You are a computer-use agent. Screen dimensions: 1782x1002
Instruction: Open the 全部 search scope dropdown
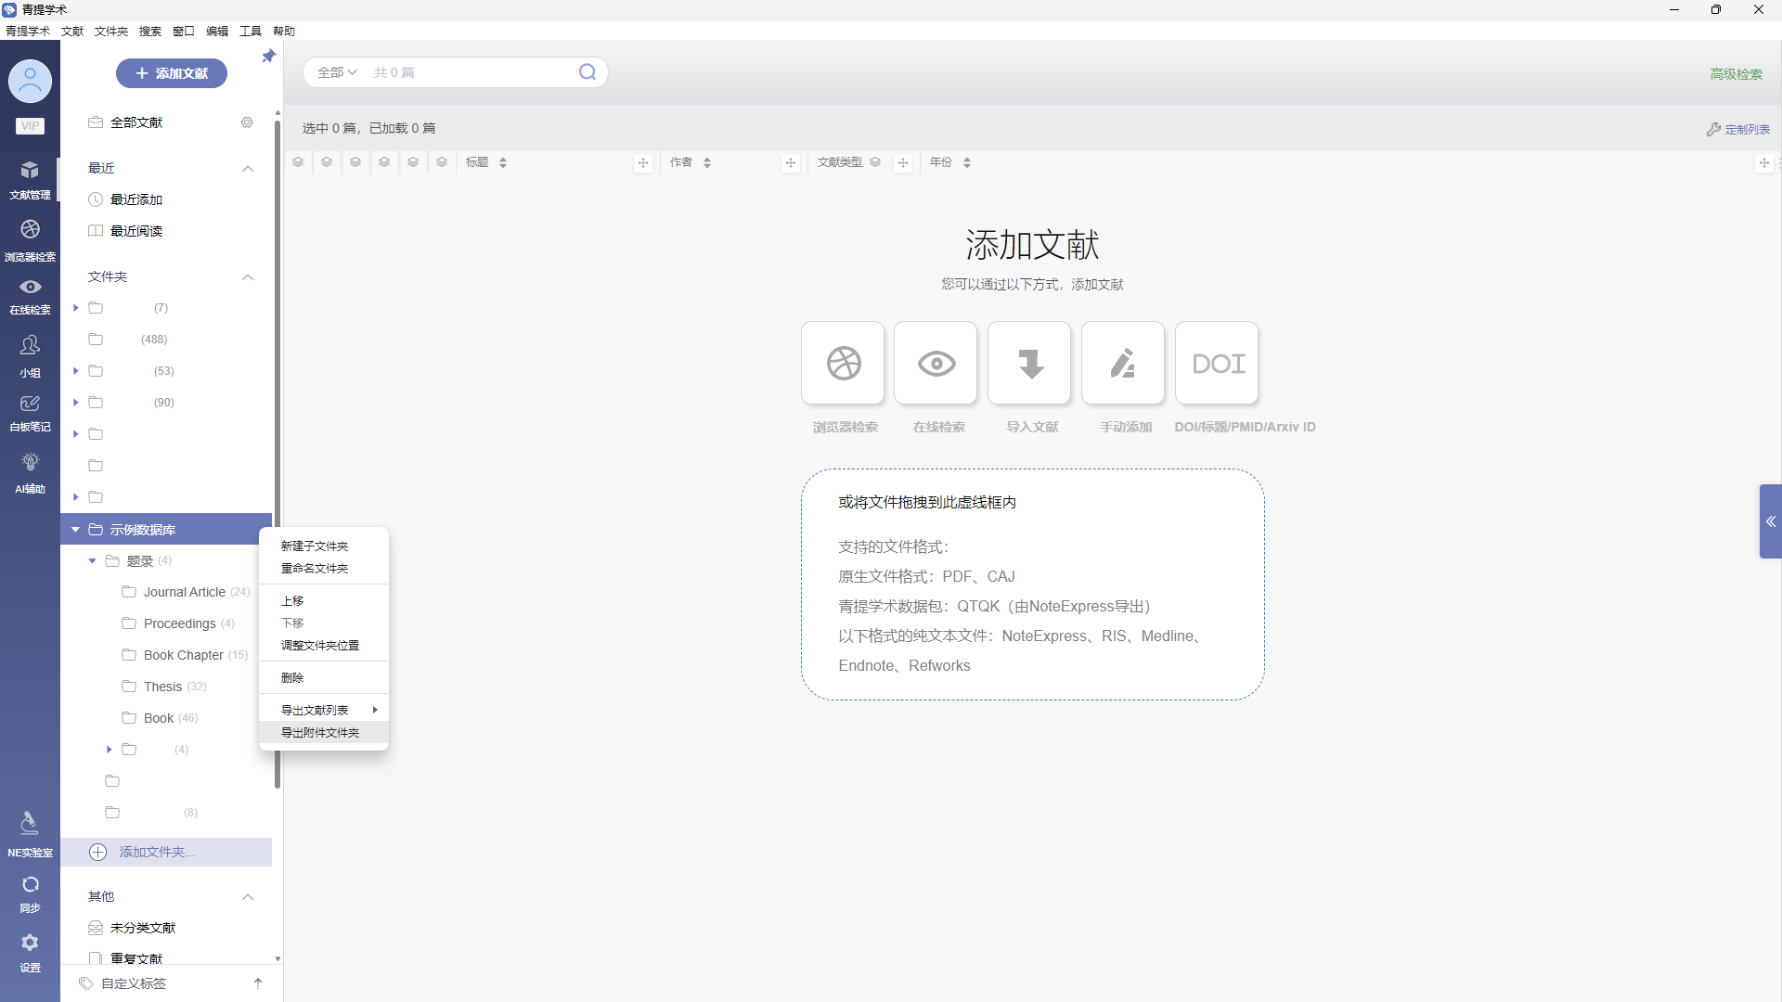(x=337, y=72)
